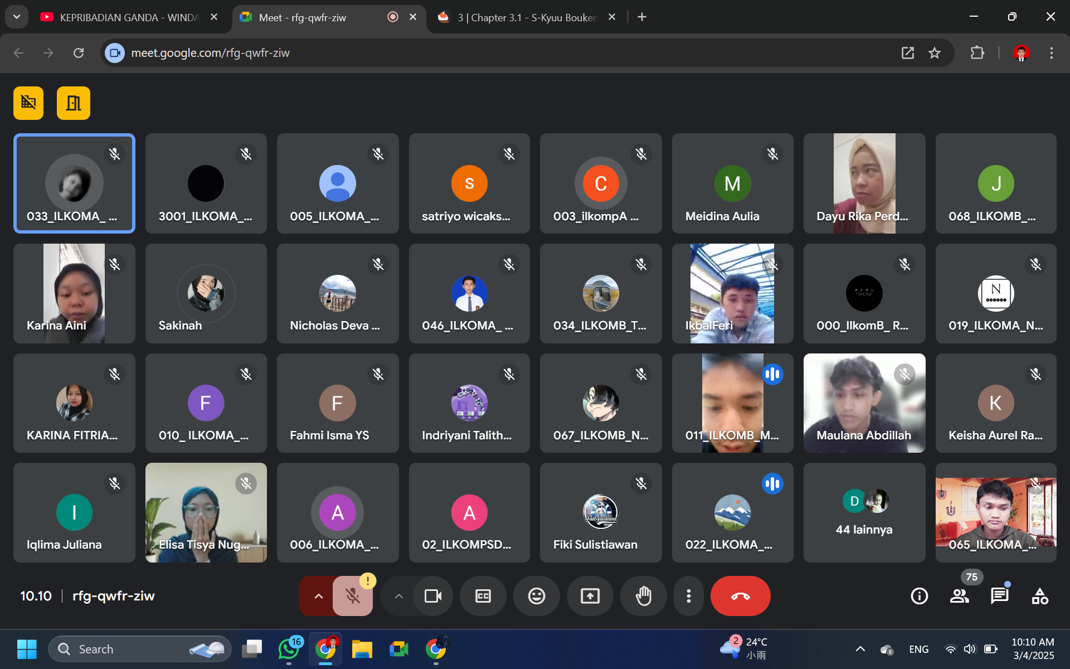Open the emoji reactions button
This screenshot has width=1070, height=669.
(x=536, y=596)
